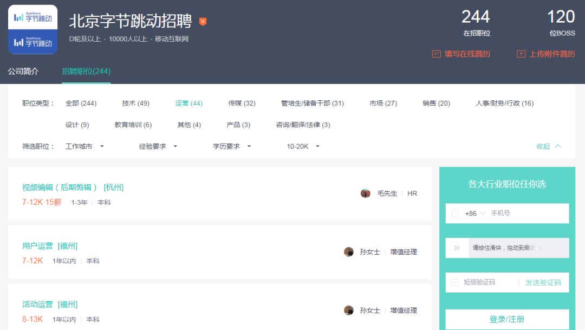Click the 244 在招职位 counter

477,23
